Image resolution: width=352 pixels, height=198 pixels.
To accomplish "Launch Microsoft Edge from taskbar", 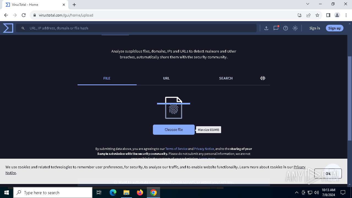I will (113, 193).
